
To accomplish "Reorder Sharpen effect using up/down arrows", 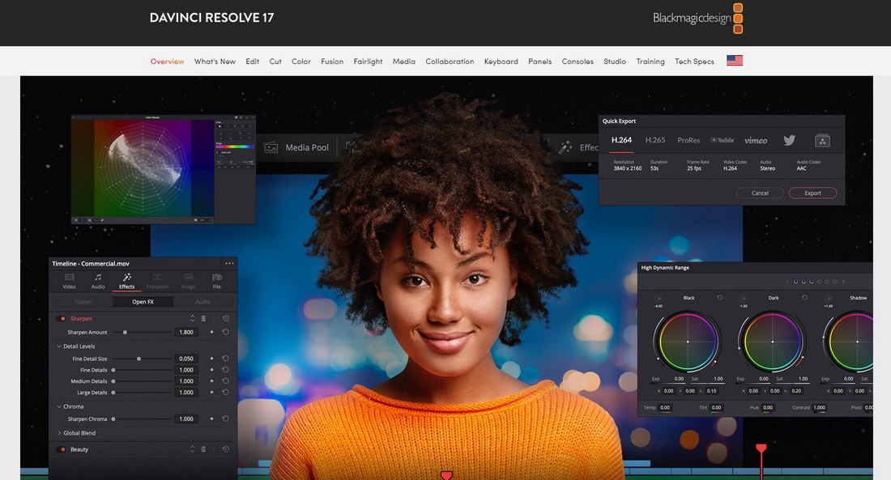I will click(192, 319).
